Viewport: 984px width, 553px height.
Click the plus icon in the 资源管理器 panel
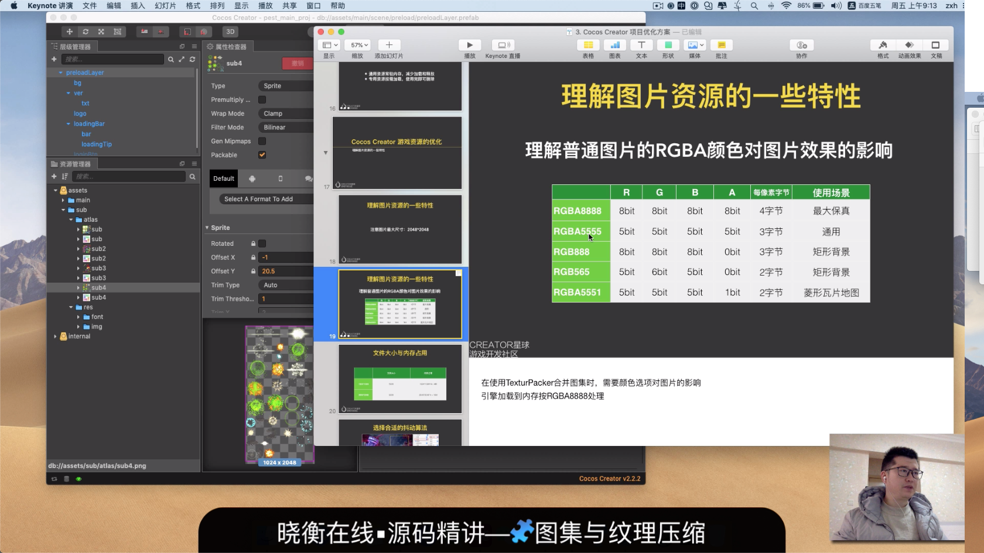point(54,176)
